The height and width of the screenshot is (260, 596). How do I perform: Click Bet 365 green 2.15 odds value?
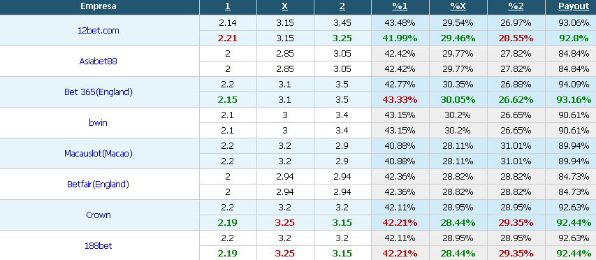228,100
